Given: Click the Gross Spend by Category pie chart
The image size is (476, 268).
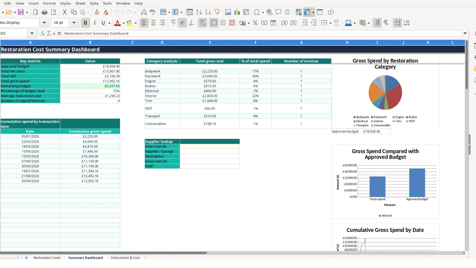Looking at the screenshot, I should (x=385, y=92).
